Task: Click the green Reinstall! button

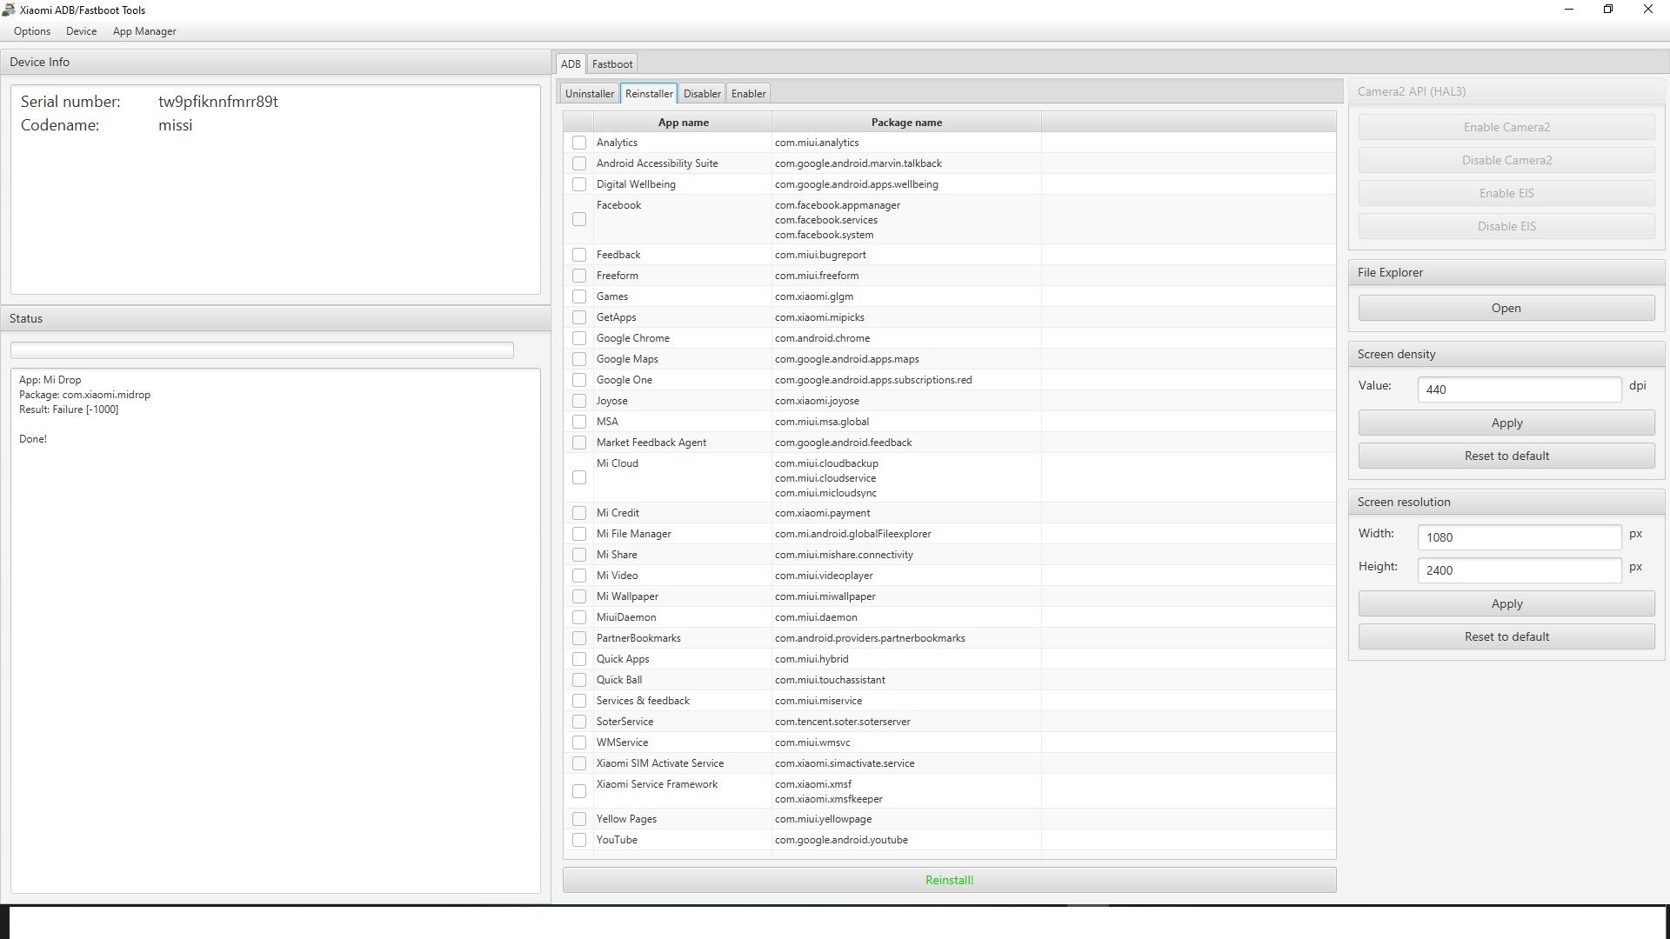Action: 949,880
